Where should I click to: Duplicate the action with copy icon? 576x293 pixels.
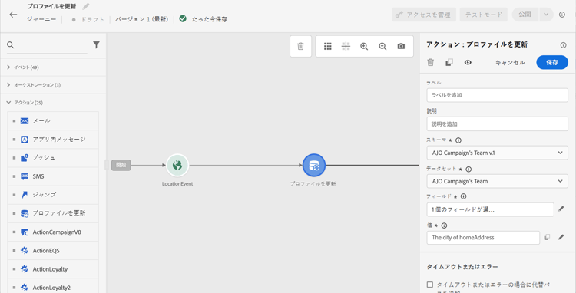point(449,63)
